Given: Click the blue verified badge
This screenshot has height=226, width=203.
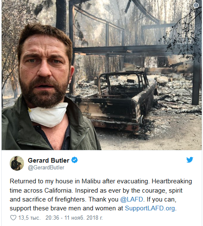Looking at the screenshot, I should 75,160.
